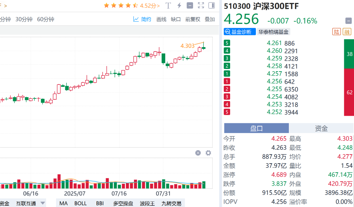The image size is (354, 207).
Task: Click the side panel layout icon
Action: click(x=211, y=6)
